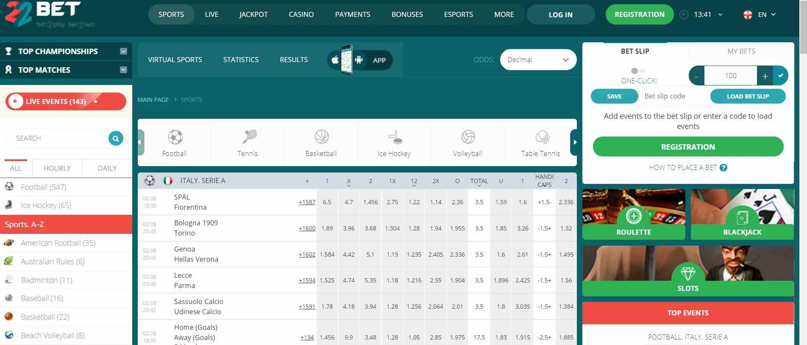The image size is (807, 345).
Task: Confirm one-click stake with checkmark button
Action: pos(781,76)
